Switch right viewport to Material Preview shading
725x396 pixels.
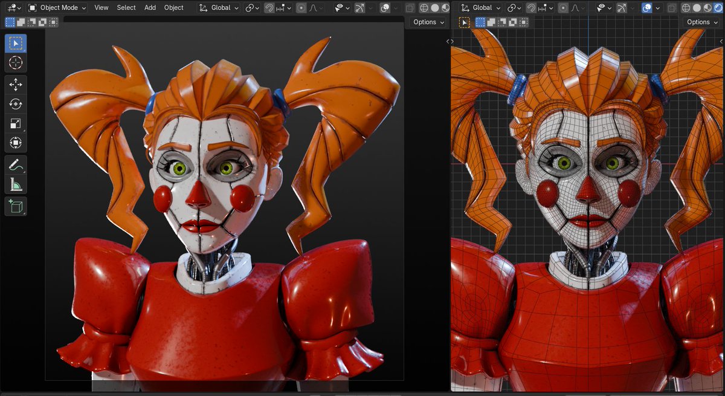click(x=707, y=8)
